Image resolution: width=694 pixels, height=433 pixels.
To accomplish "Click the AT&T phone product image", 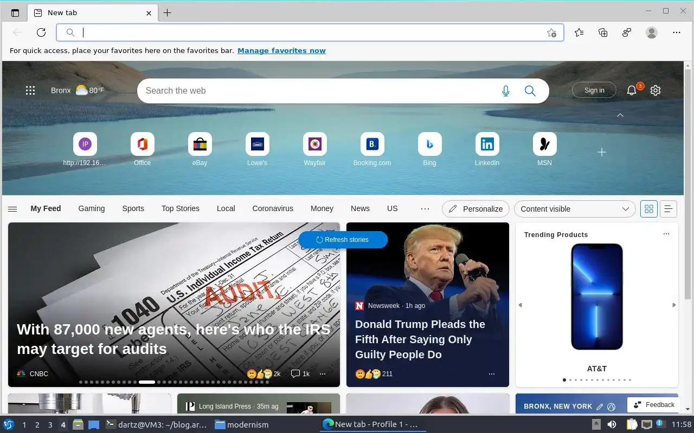I will tap(597, 297).
